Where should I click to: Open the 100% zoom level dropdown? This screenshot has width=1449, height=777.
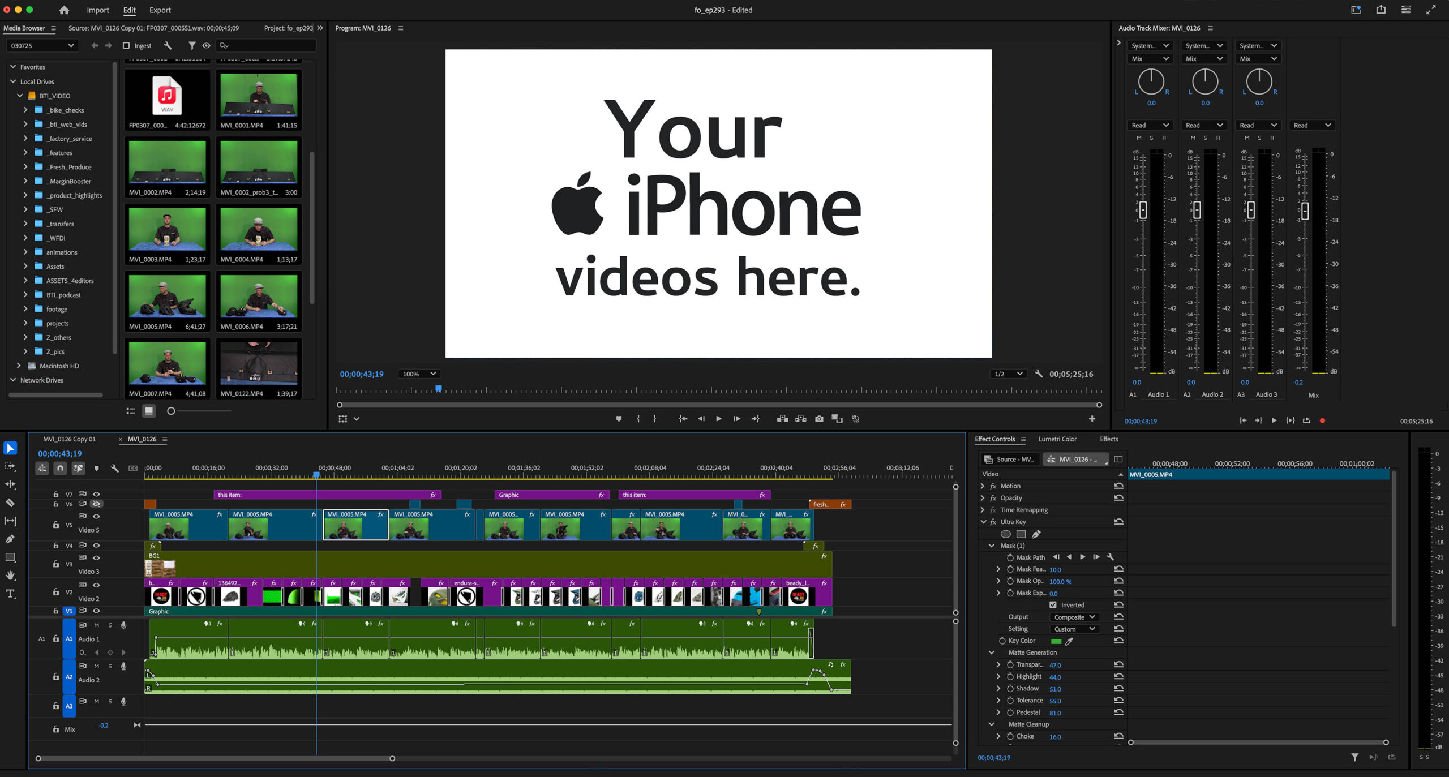pyautogui.click(x=418, y=374)
